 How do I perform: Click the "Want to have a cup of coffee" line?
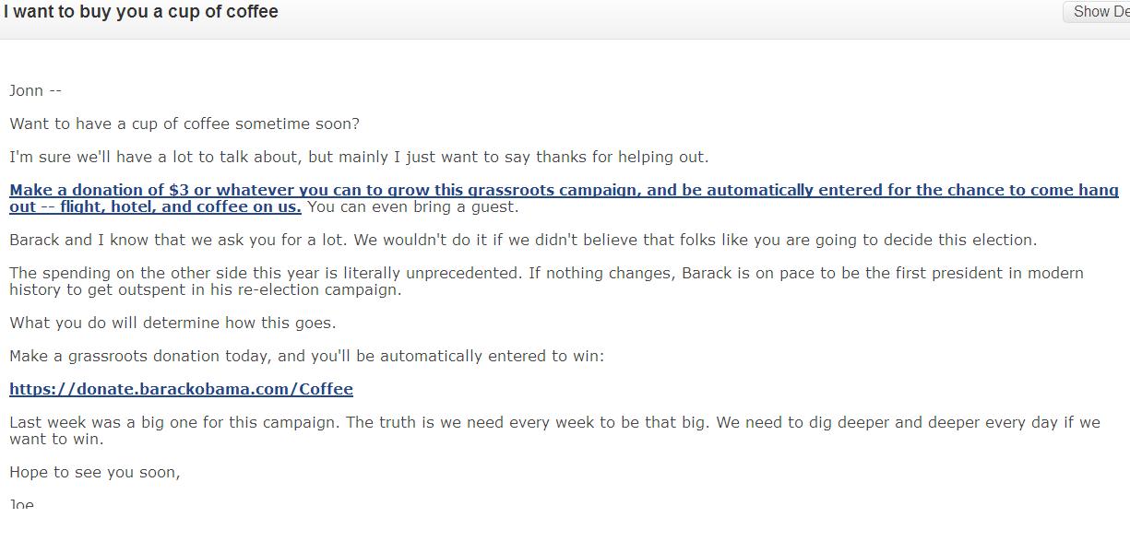(x=184, y=124)
